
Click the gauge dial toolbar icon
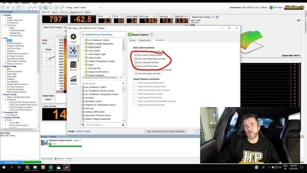(56, 8)
